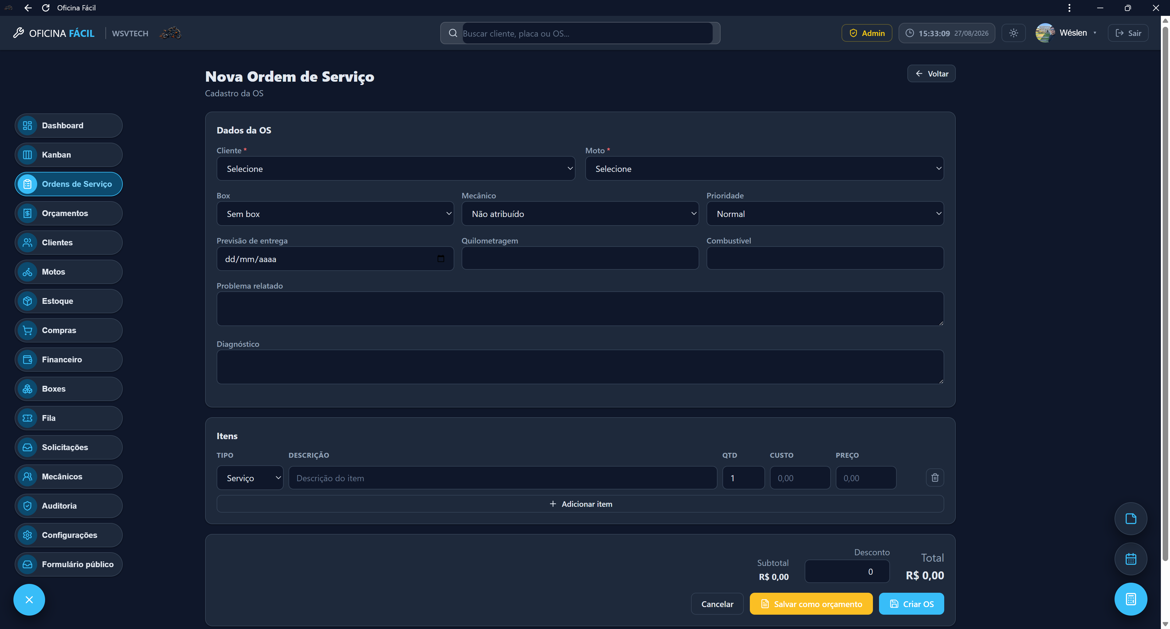The height and width of the screenshot is (629, 1170).
Task: Select Mecânicos in the sidebar
Action: pos(69,476)
